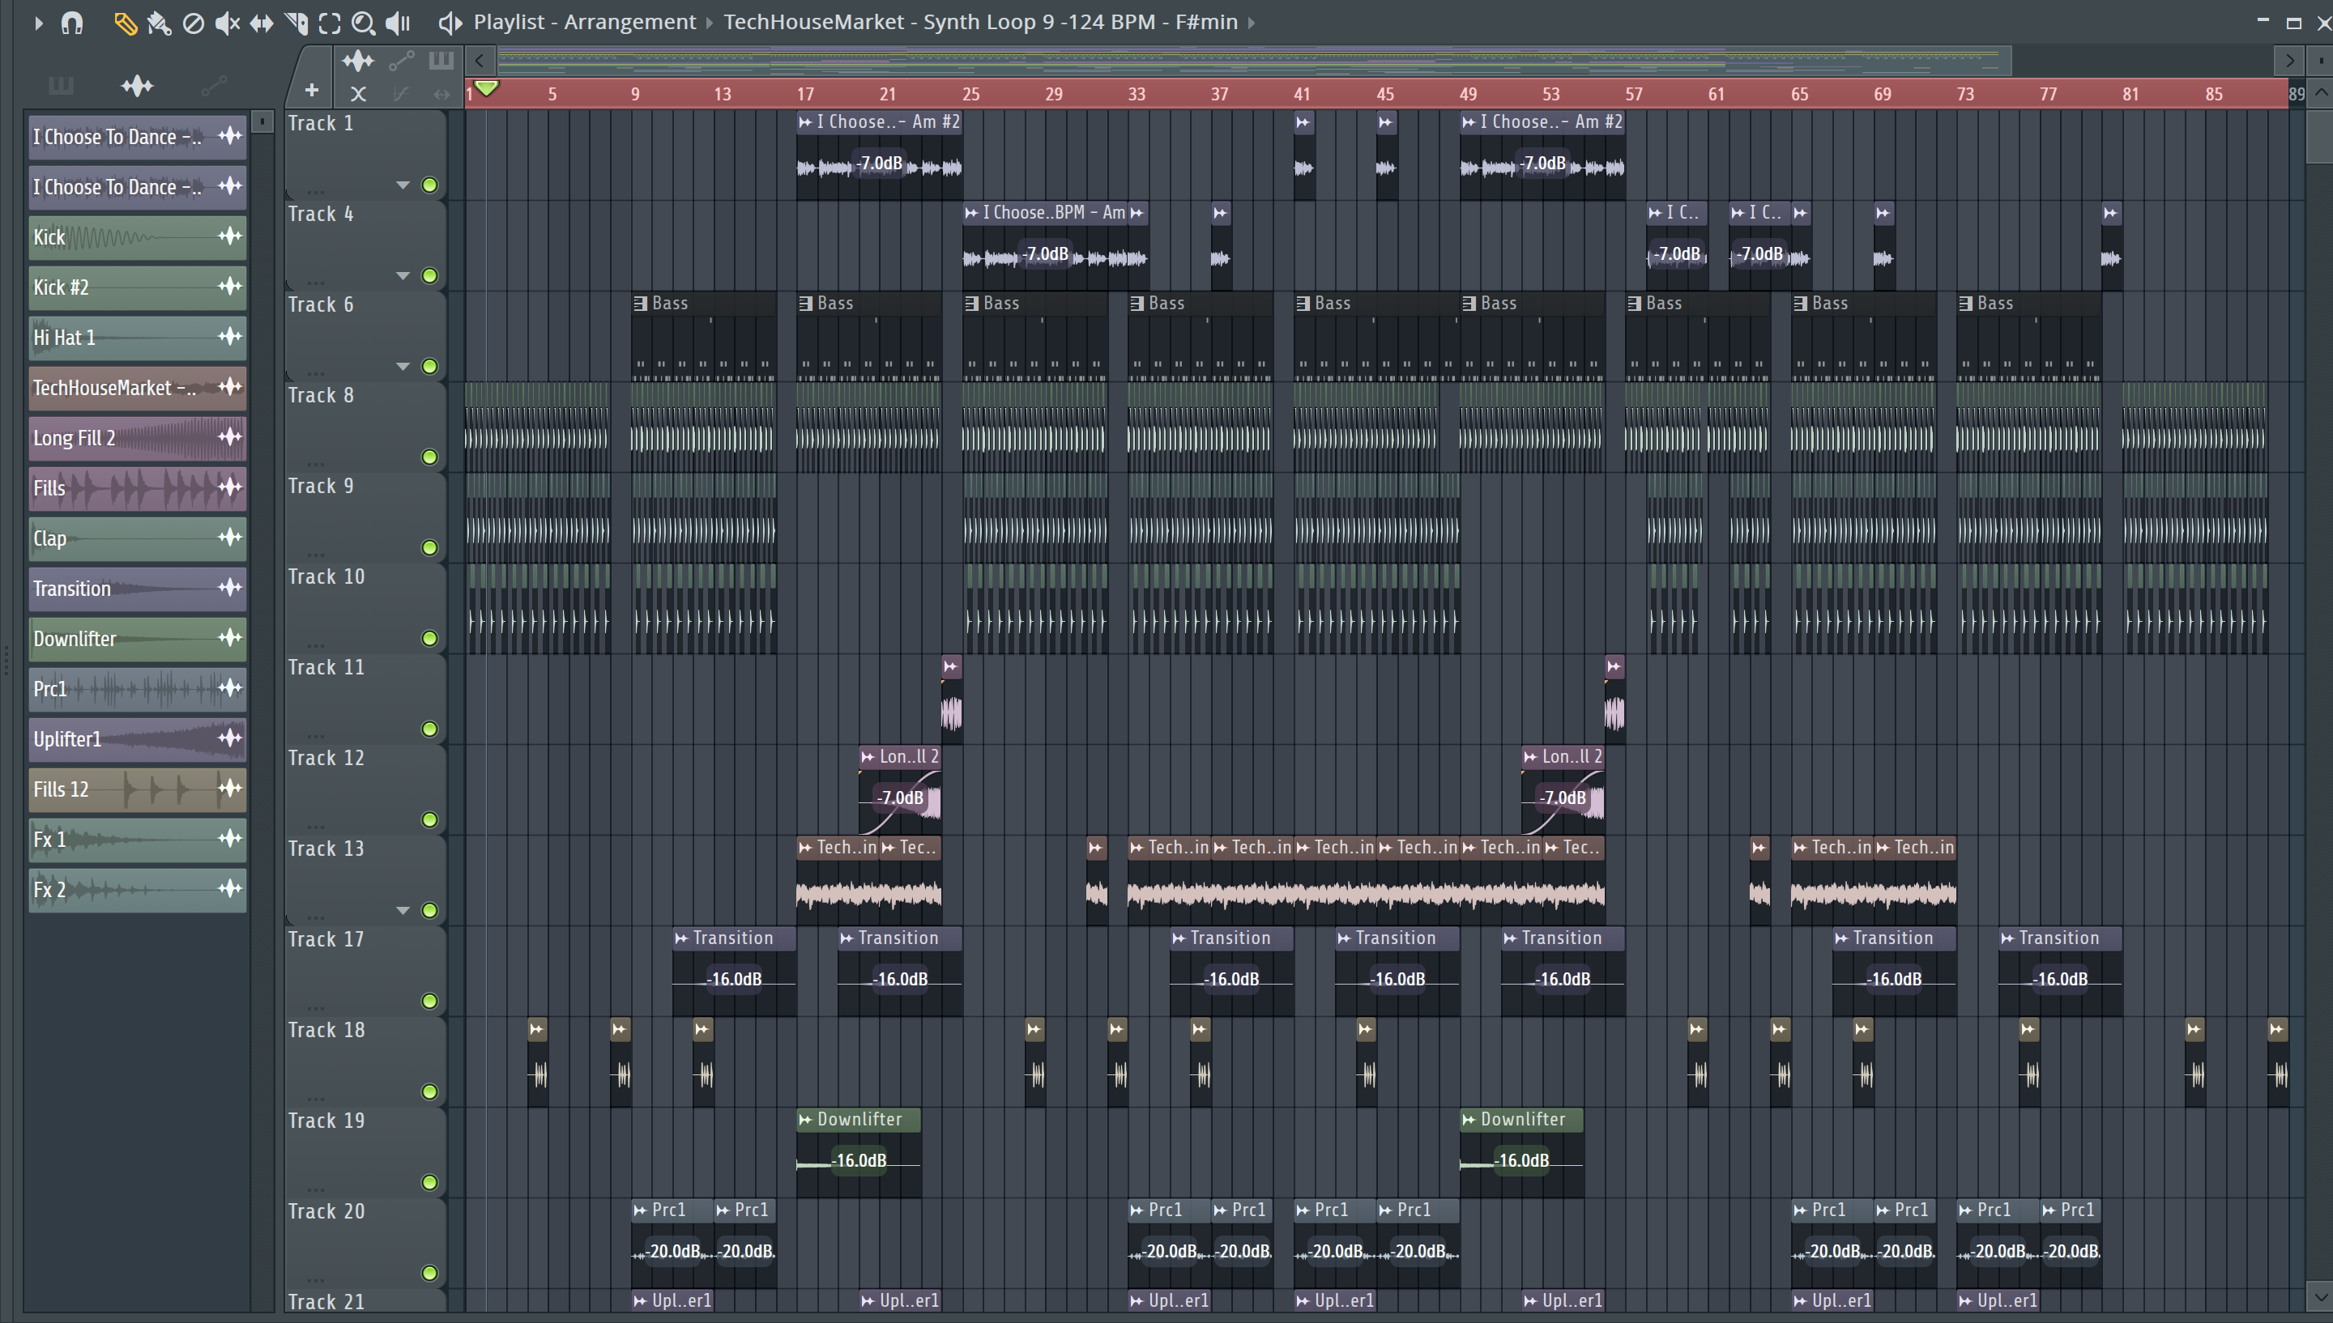This screenshot has width=2333, height=1323.
Task: Expand Track 13 group arrow
Action: tap(403, 910)
